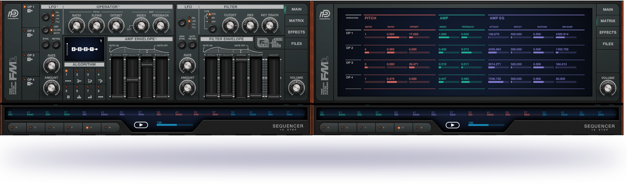
Task: Click the Amp Envelope sustain slider handle
Action: click(x=147, y=64)
